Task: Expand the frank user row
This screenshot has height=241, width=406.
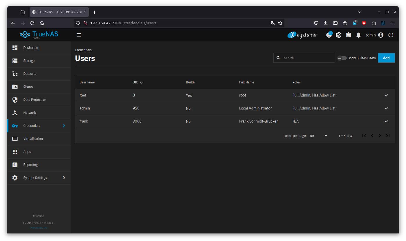Action: click(x=386, y=121)
